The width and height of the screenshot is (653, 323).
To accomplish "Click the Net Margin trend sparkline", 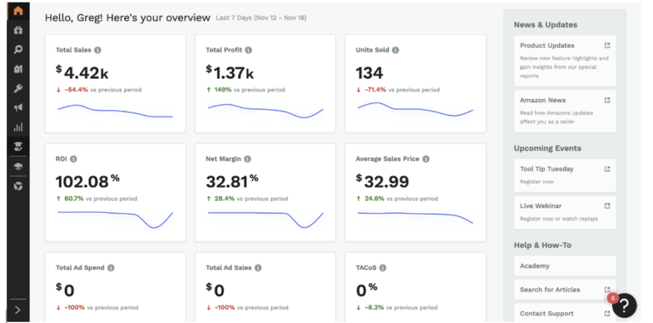I will coord(265,220).
